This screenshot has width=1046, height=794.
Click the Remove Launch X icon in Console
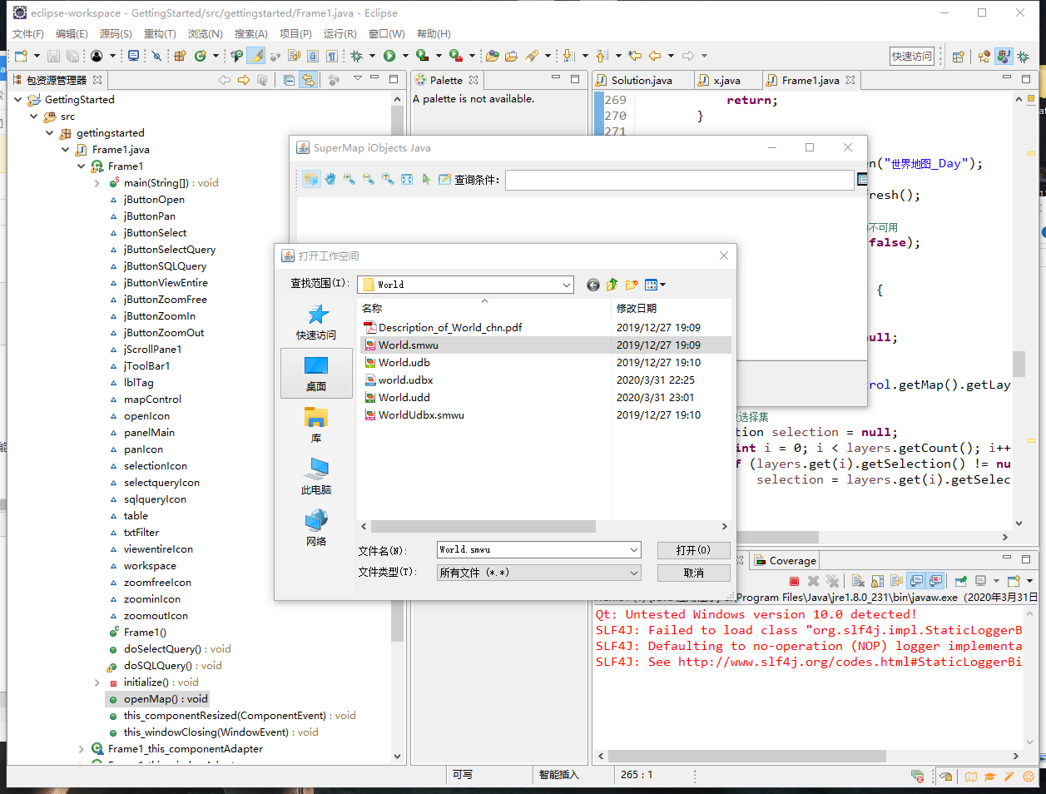pos(813,581)
